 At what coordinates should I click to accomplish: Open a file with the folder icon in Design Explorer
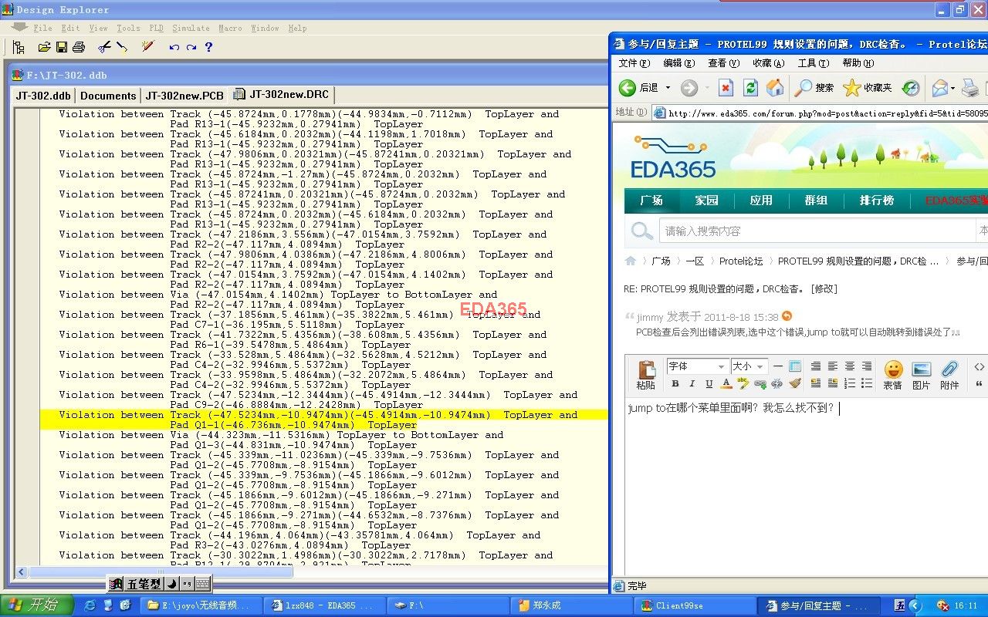[x=44, y=47]
